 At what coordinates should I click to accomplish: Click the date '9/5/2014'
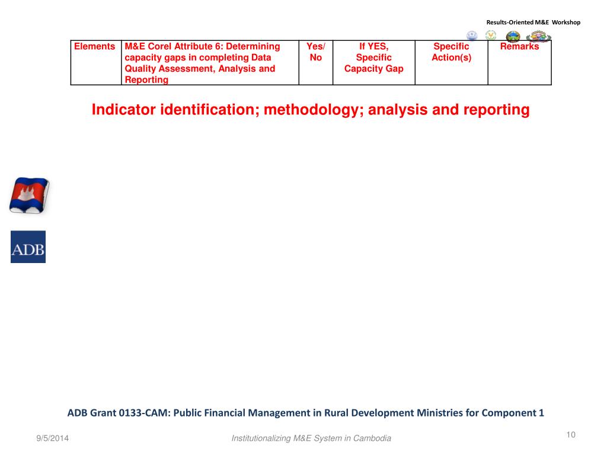(x=53, y=438)
